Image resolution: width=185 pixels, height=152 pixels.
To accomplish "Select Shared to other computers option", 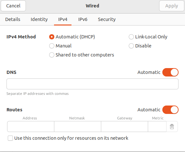I will pos(52,55).
